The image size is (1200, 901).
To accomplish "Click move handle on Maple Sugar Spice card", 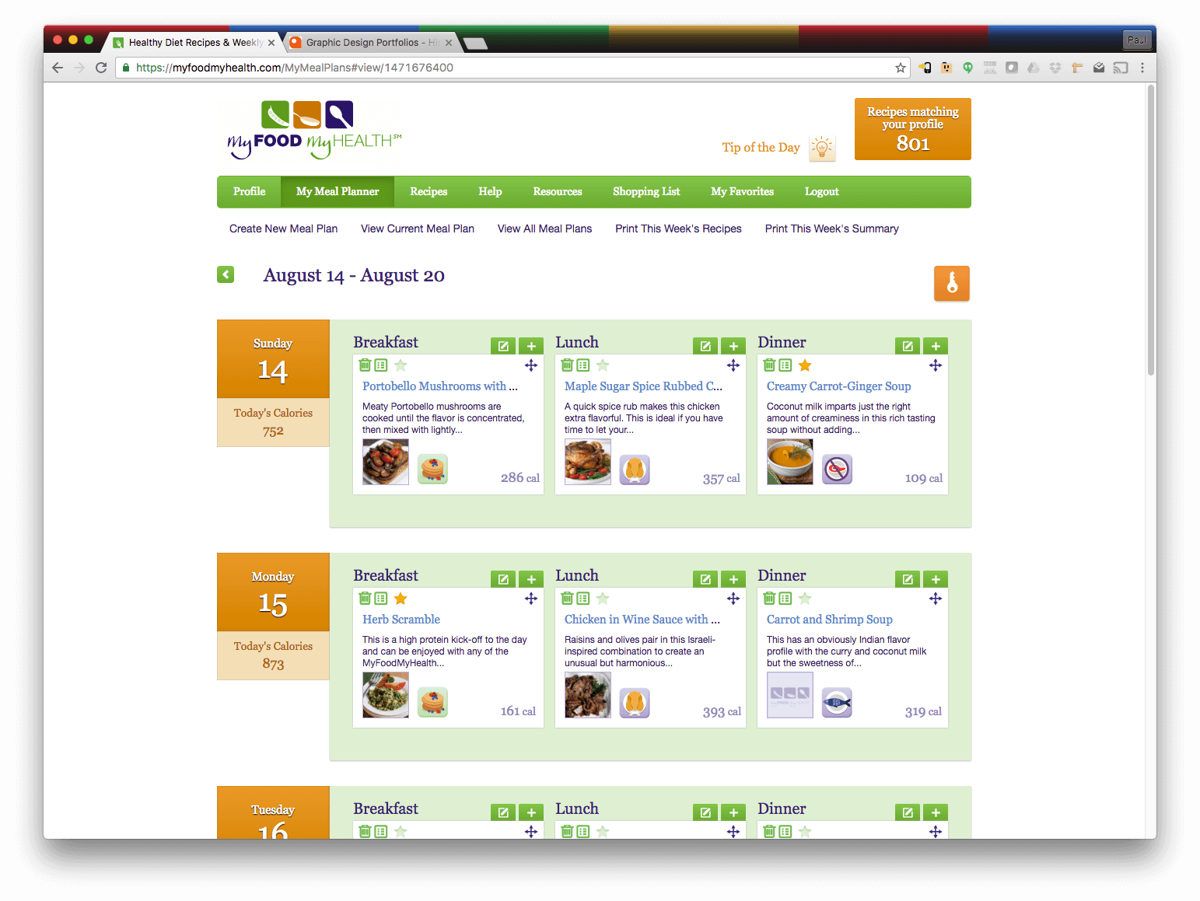I will [733, 365].
